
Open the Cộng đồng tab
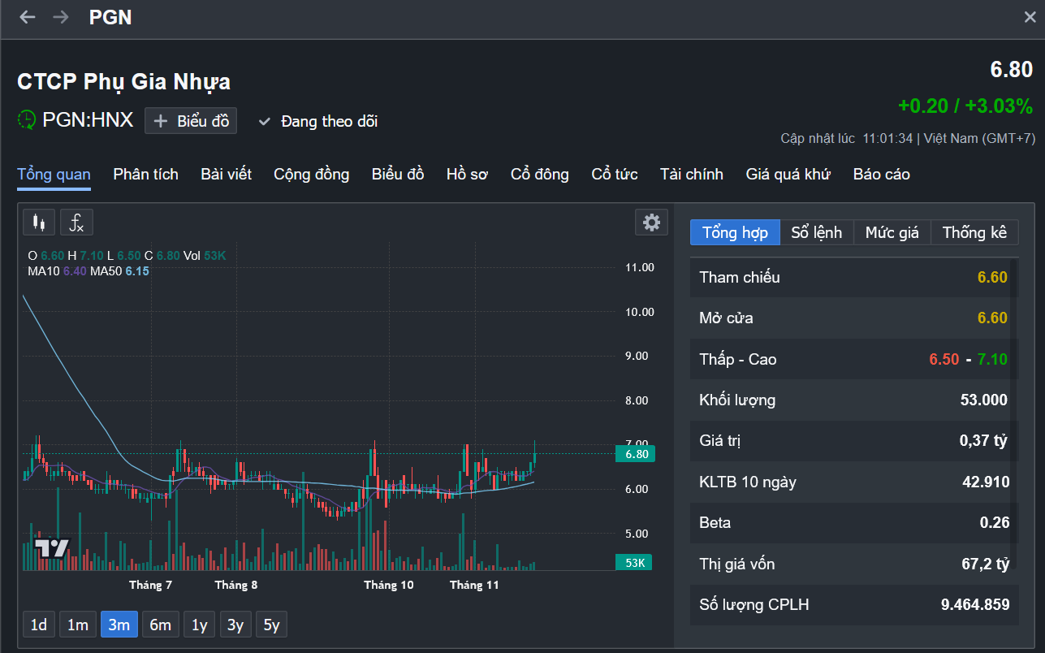click(x=312, y=174)
